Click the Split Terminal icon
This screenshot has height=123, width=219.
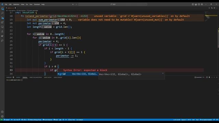207,77
